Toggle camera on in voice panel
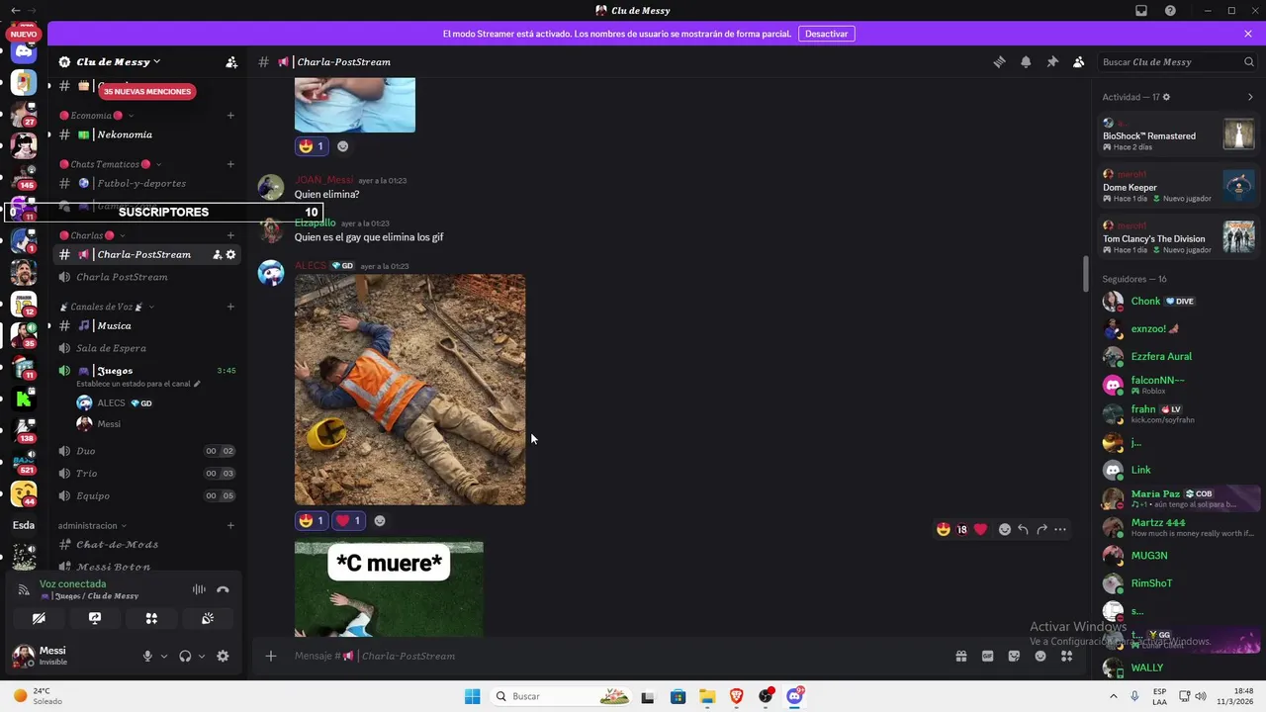Screen dimensions: 1266x712 [39, 618]
